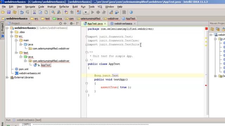
Task: Click webdriver in the navigation bar
Action: point(111,19)
